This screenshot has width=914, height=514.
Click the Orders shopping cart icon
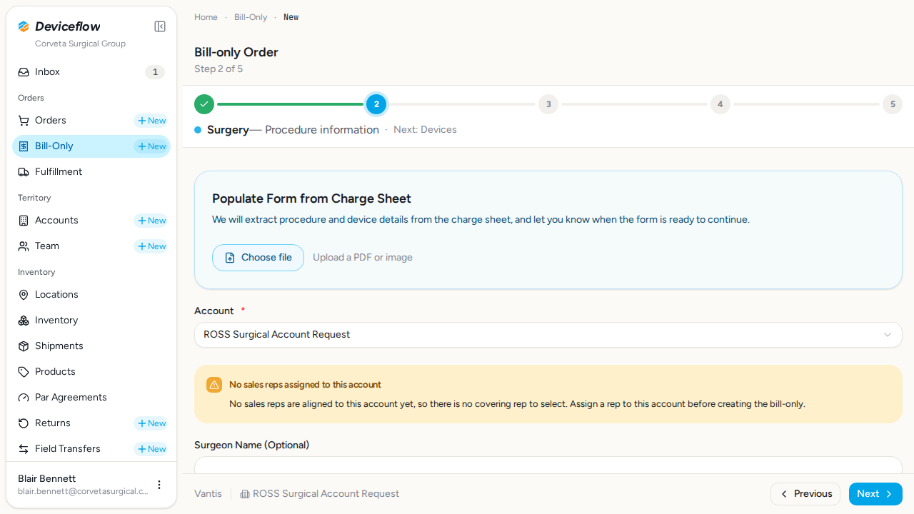pyautogui.click(x=24, y=121)
